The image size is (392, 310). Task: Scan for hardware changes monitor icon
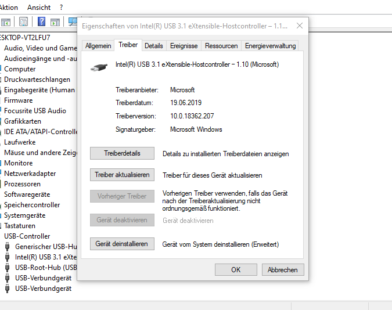click(73, 22)
